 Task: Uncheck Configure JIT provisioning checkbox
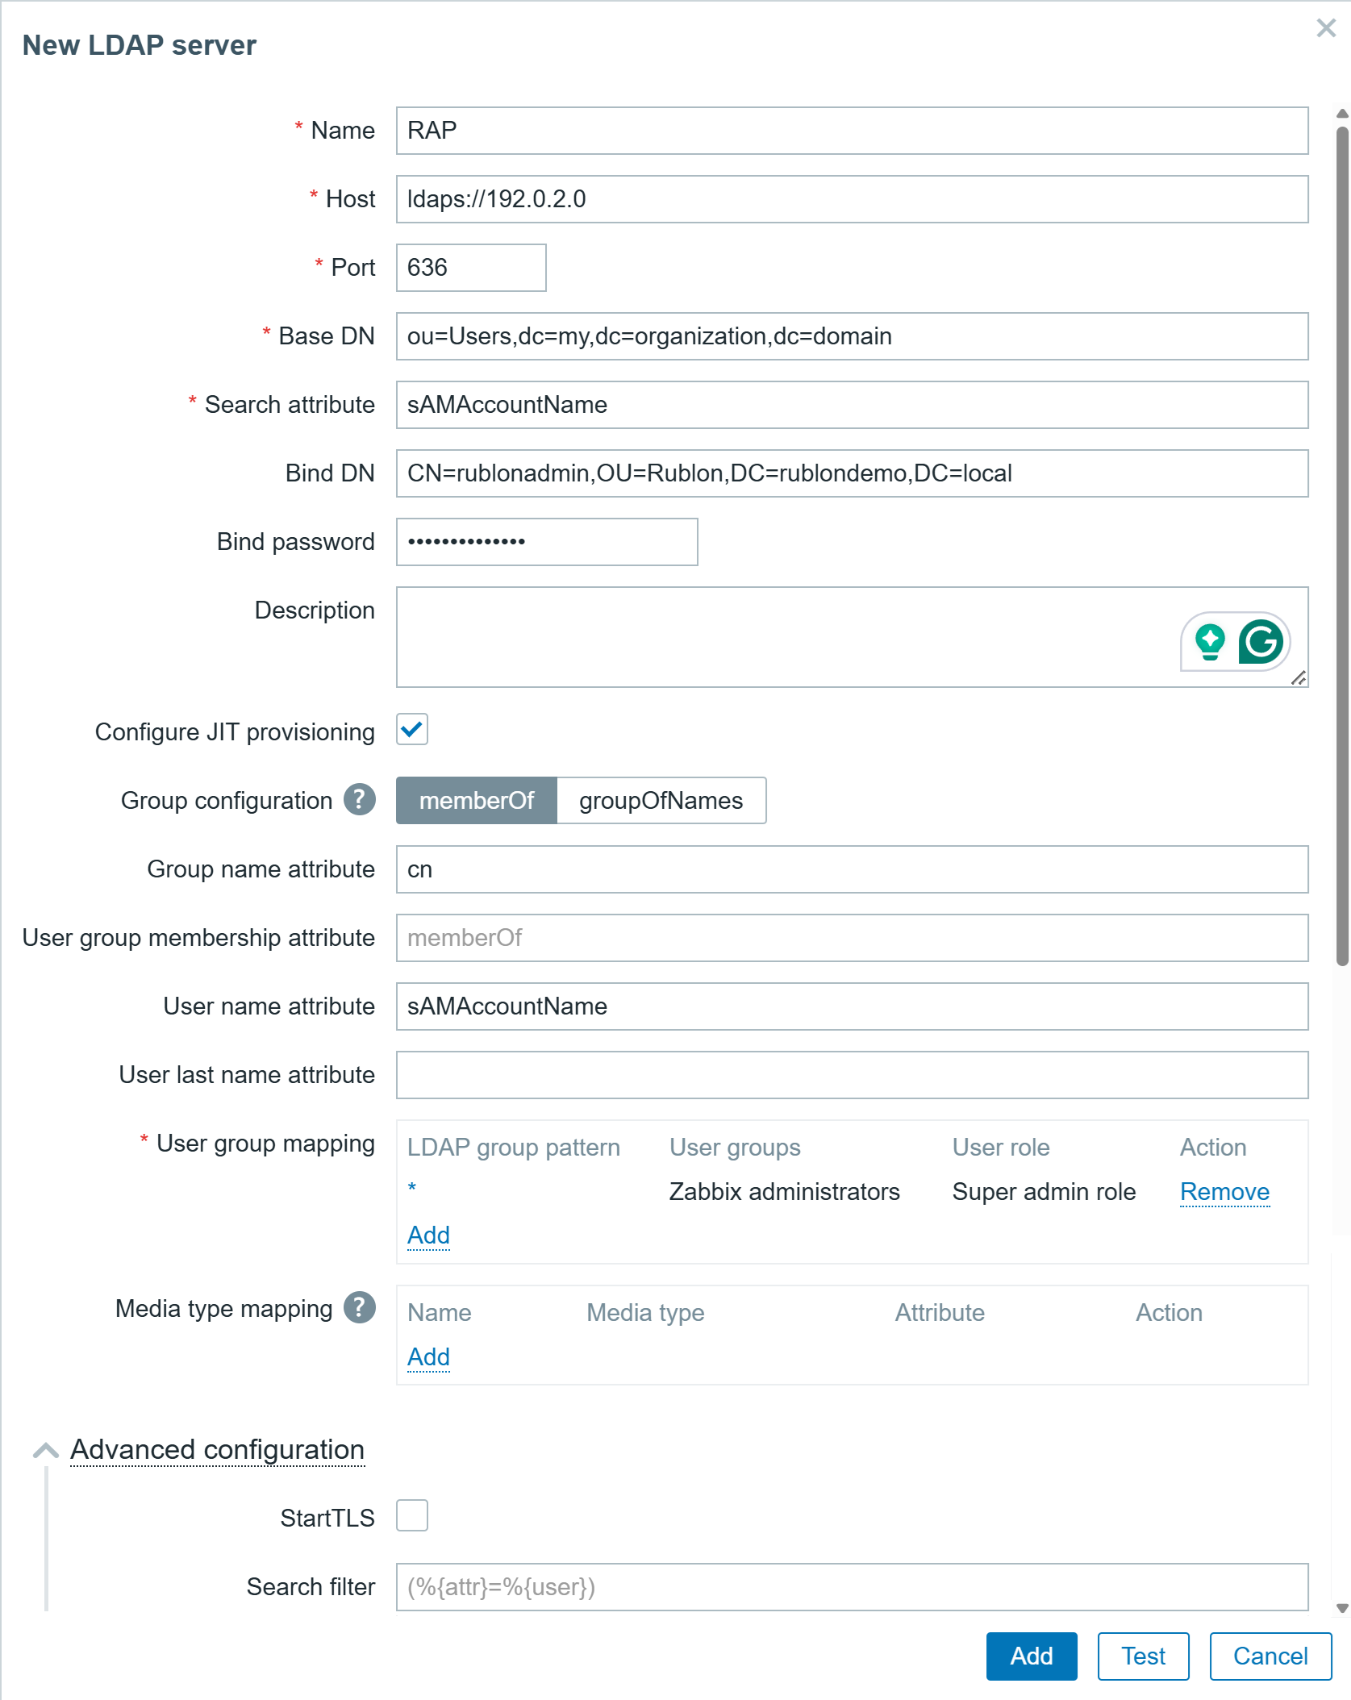click(x=412, y=730)
